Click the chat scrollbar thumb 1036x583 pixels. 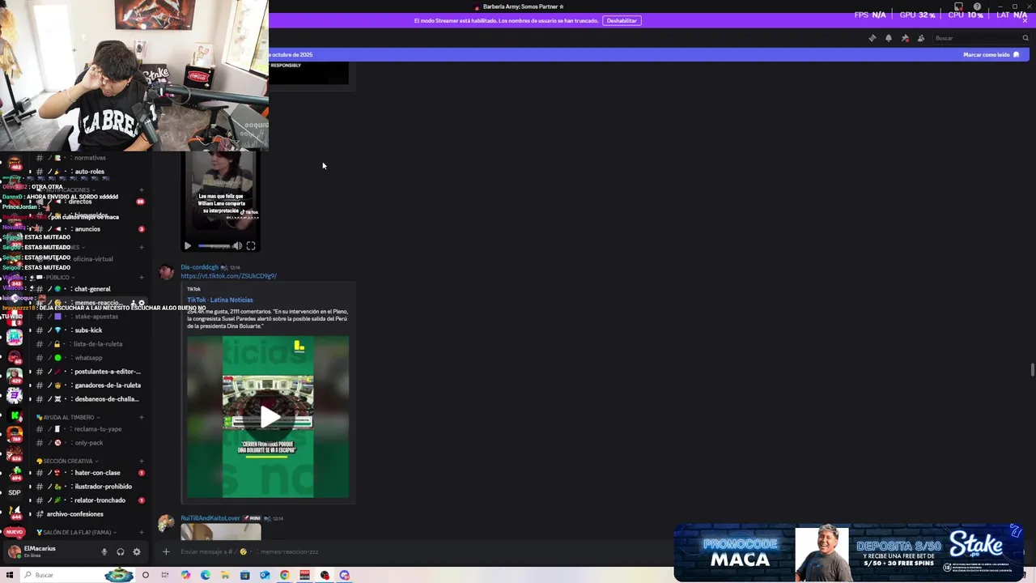tap(1032, 370)
